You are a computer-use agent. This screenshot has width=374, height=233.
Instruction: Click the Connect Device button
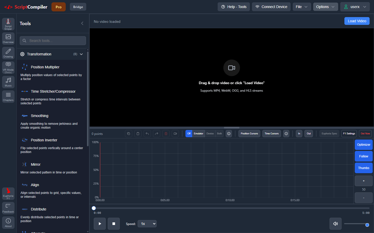tap(271, 7)
